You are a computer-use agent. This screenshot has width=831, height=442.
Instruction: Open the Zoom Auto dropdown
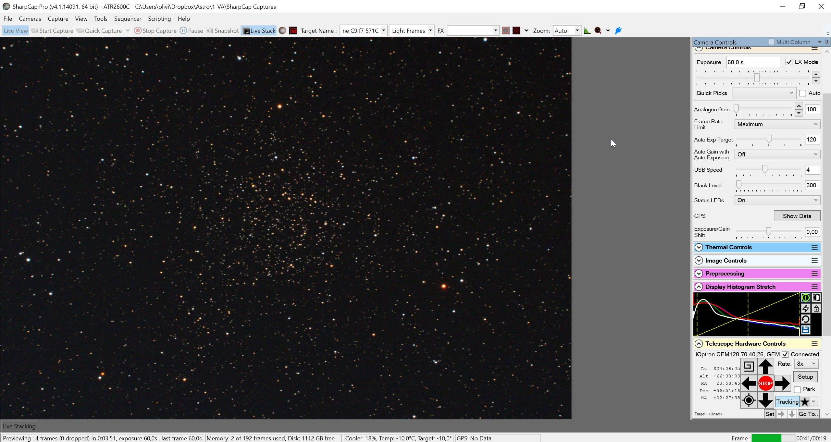tap(567, 31)
